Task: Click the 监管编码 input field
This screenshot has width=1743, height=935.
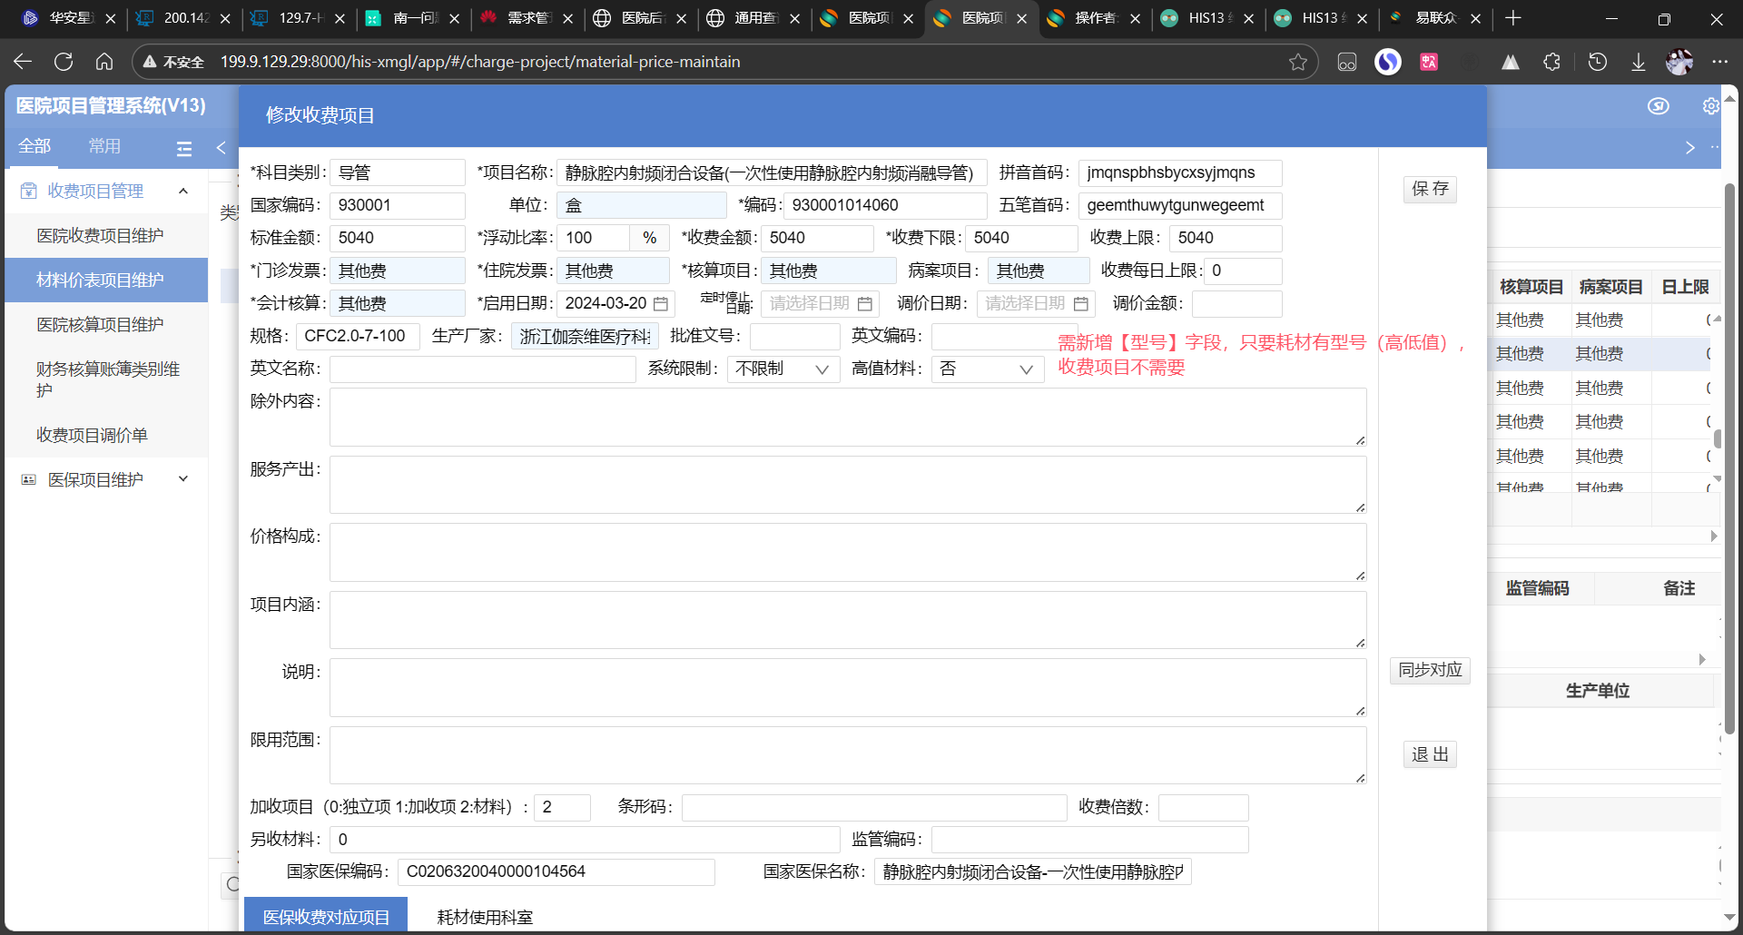Action: 1090,840
